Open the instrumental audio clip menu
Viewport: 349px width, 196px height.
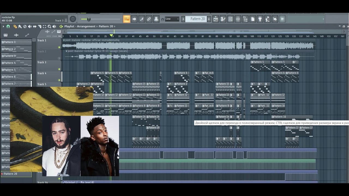click(64, 40)
